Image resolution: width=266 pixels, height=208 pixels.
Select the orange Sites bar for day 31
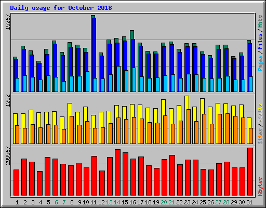(251, 136)
